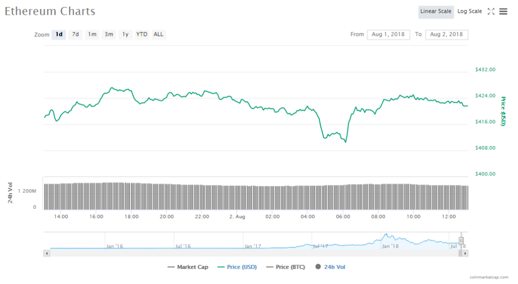Switch to Log Scale
This screenshot has height=284, width=518.
coord(469,12)
